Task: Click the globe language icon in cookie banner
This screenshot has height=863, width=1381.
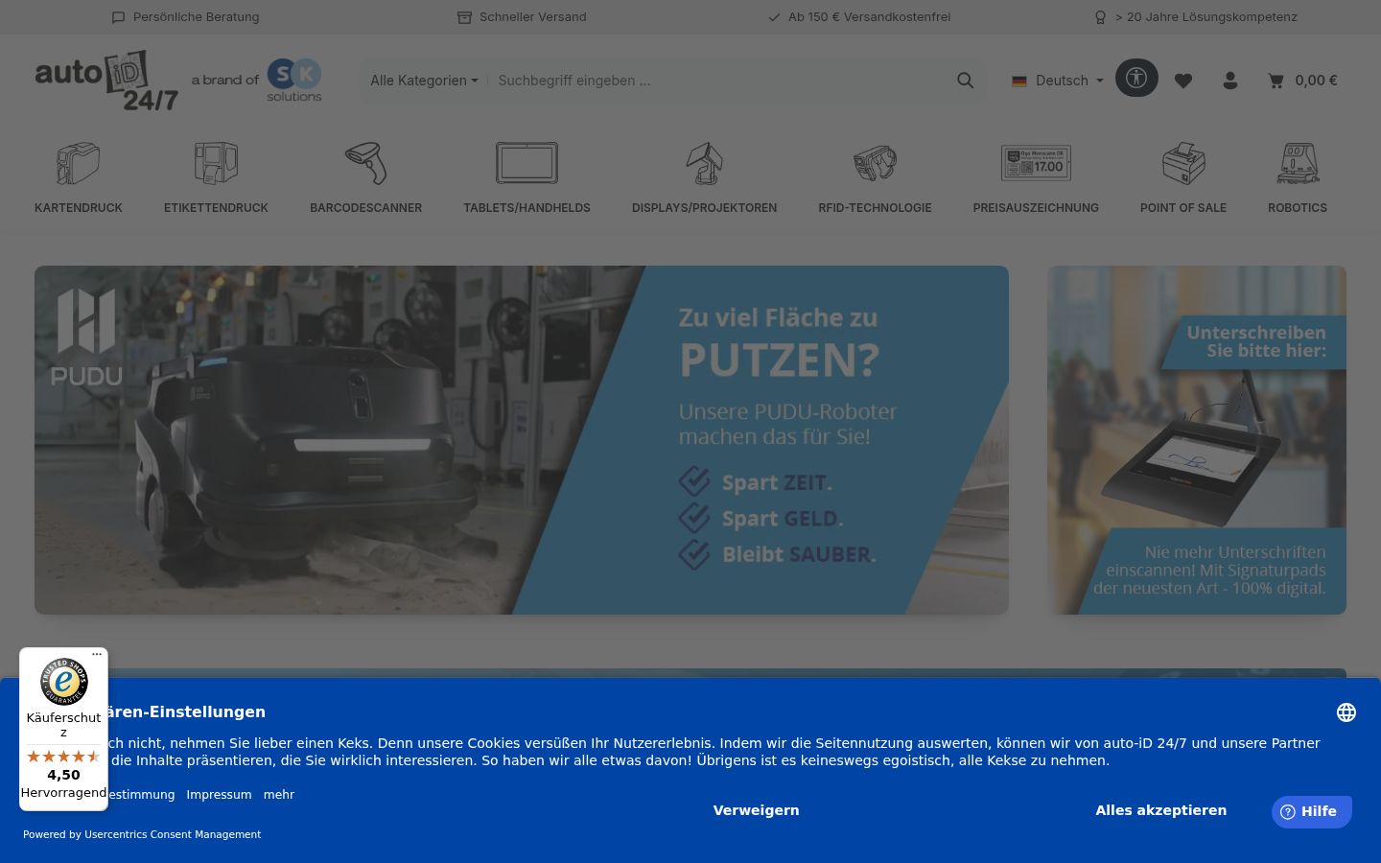Action: 1346,712
